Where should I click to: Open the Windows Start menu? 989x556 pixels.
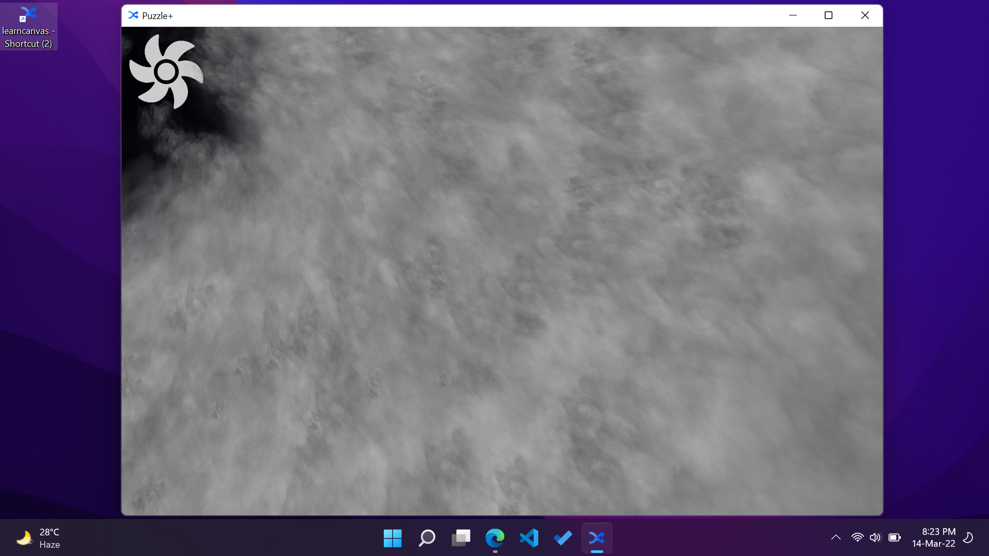tap(393, 538)
